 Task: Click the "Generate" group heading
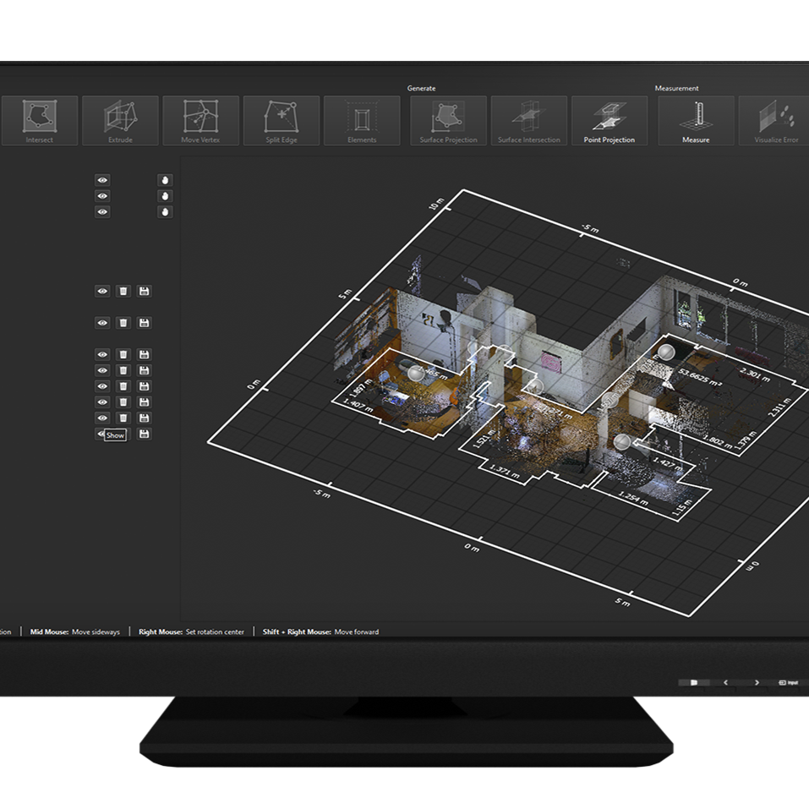422,88
